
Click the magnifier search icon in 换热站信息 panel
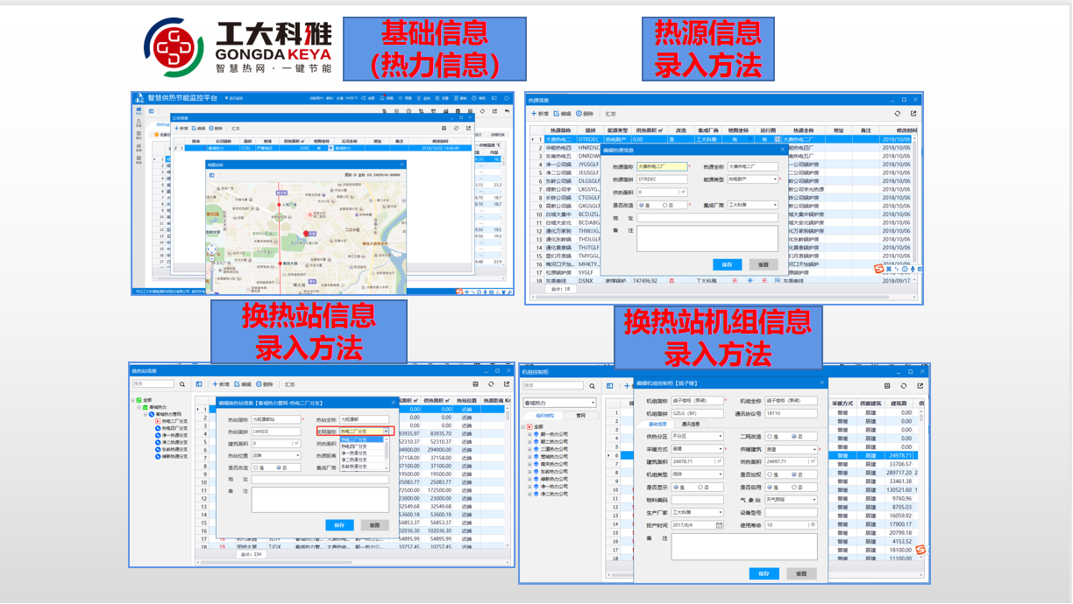181,384
